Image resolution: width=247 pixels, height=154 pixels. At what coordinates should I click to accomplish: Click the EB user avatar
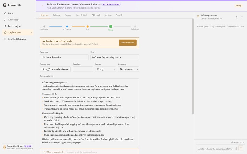point(4,147)
